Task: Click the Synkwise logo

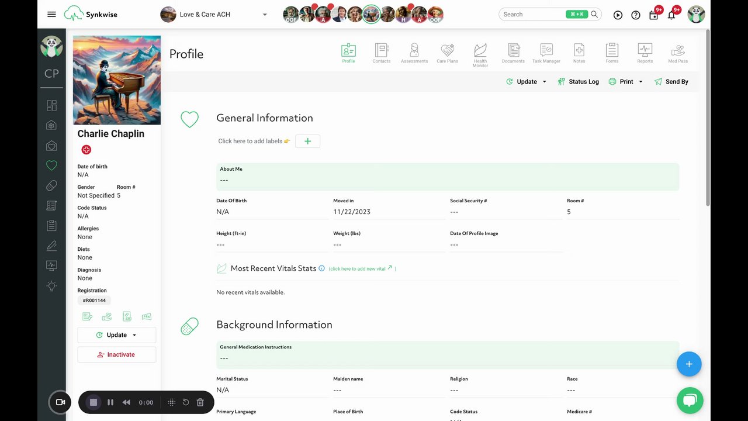Action: [89, 14]
